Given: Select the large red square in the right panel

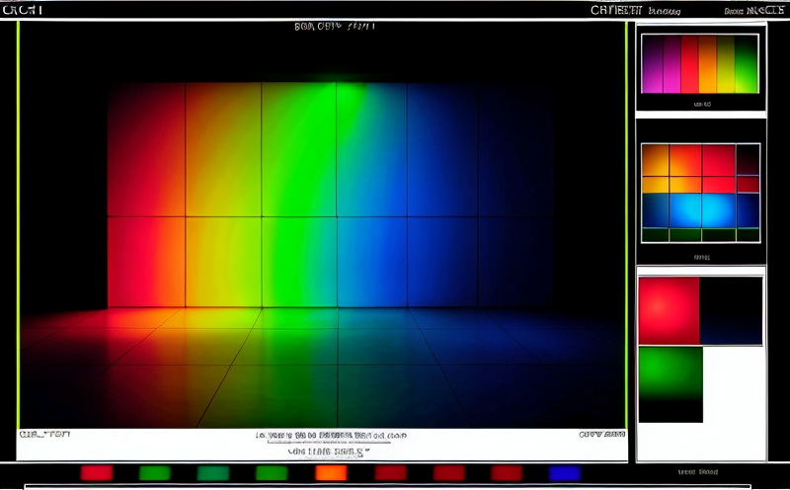Looking at the screenshot, I should click(x=670, y=310).
